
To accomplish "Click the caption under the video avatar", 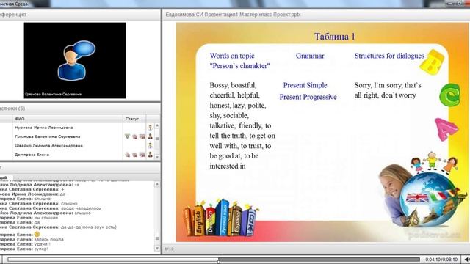I will pos(53,94).
